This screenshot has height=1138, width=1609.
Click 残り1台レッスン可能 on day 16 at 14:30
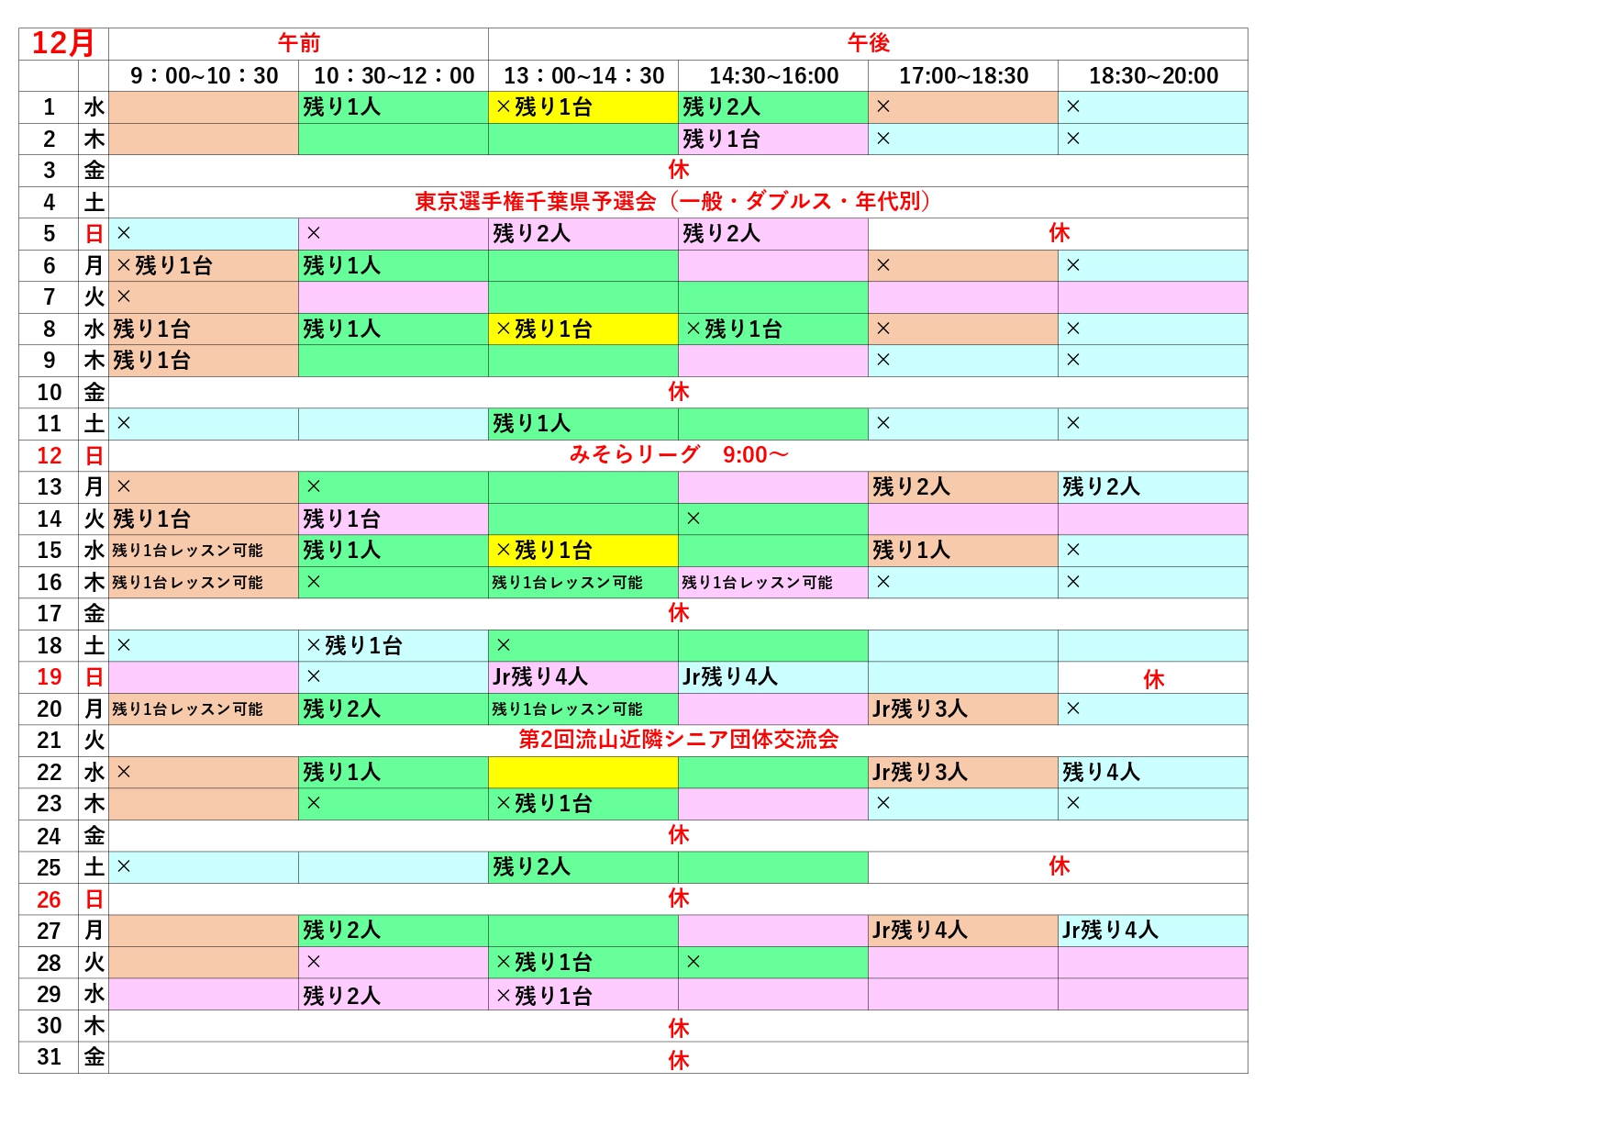[x=758, y=583]
